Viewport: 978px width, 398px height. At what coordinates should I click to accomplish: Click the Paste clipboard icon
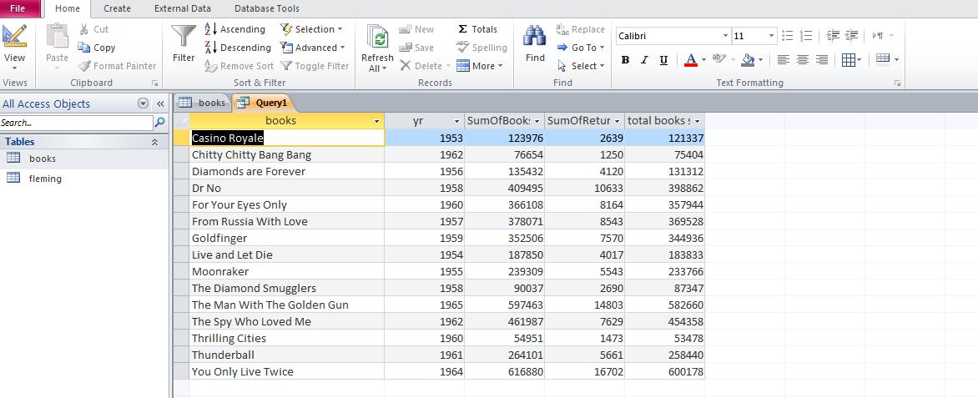(x=57, y=37)
